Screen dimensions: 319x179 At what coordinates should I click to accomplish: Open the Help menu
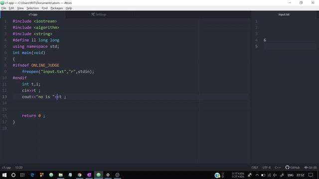tap(69, 8)
